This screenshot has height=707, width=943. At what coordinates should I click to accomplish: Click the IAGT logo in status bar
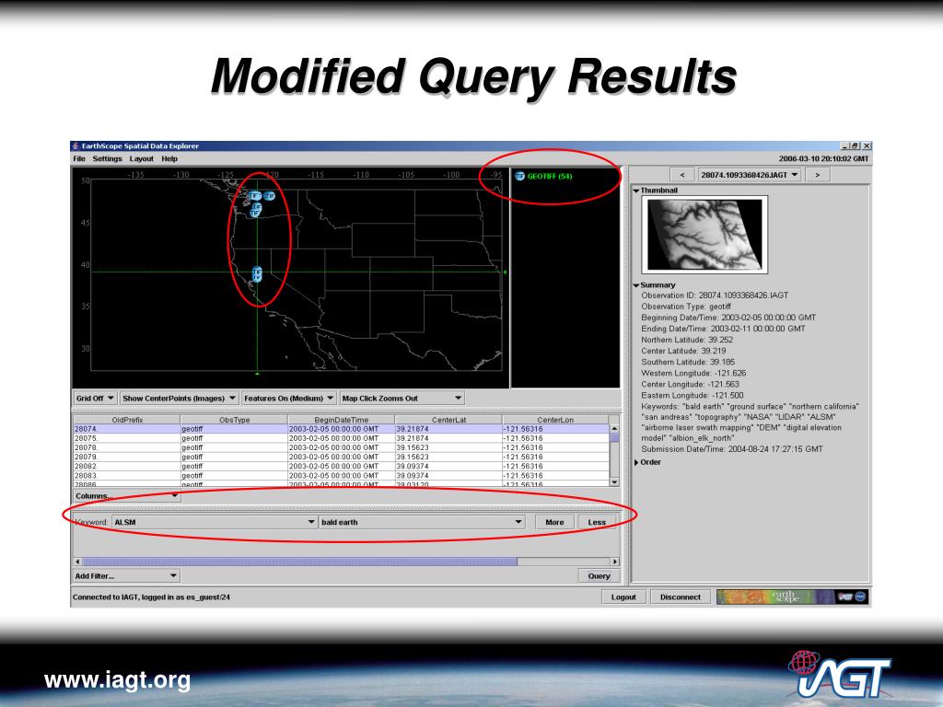[x=845, y=597]
